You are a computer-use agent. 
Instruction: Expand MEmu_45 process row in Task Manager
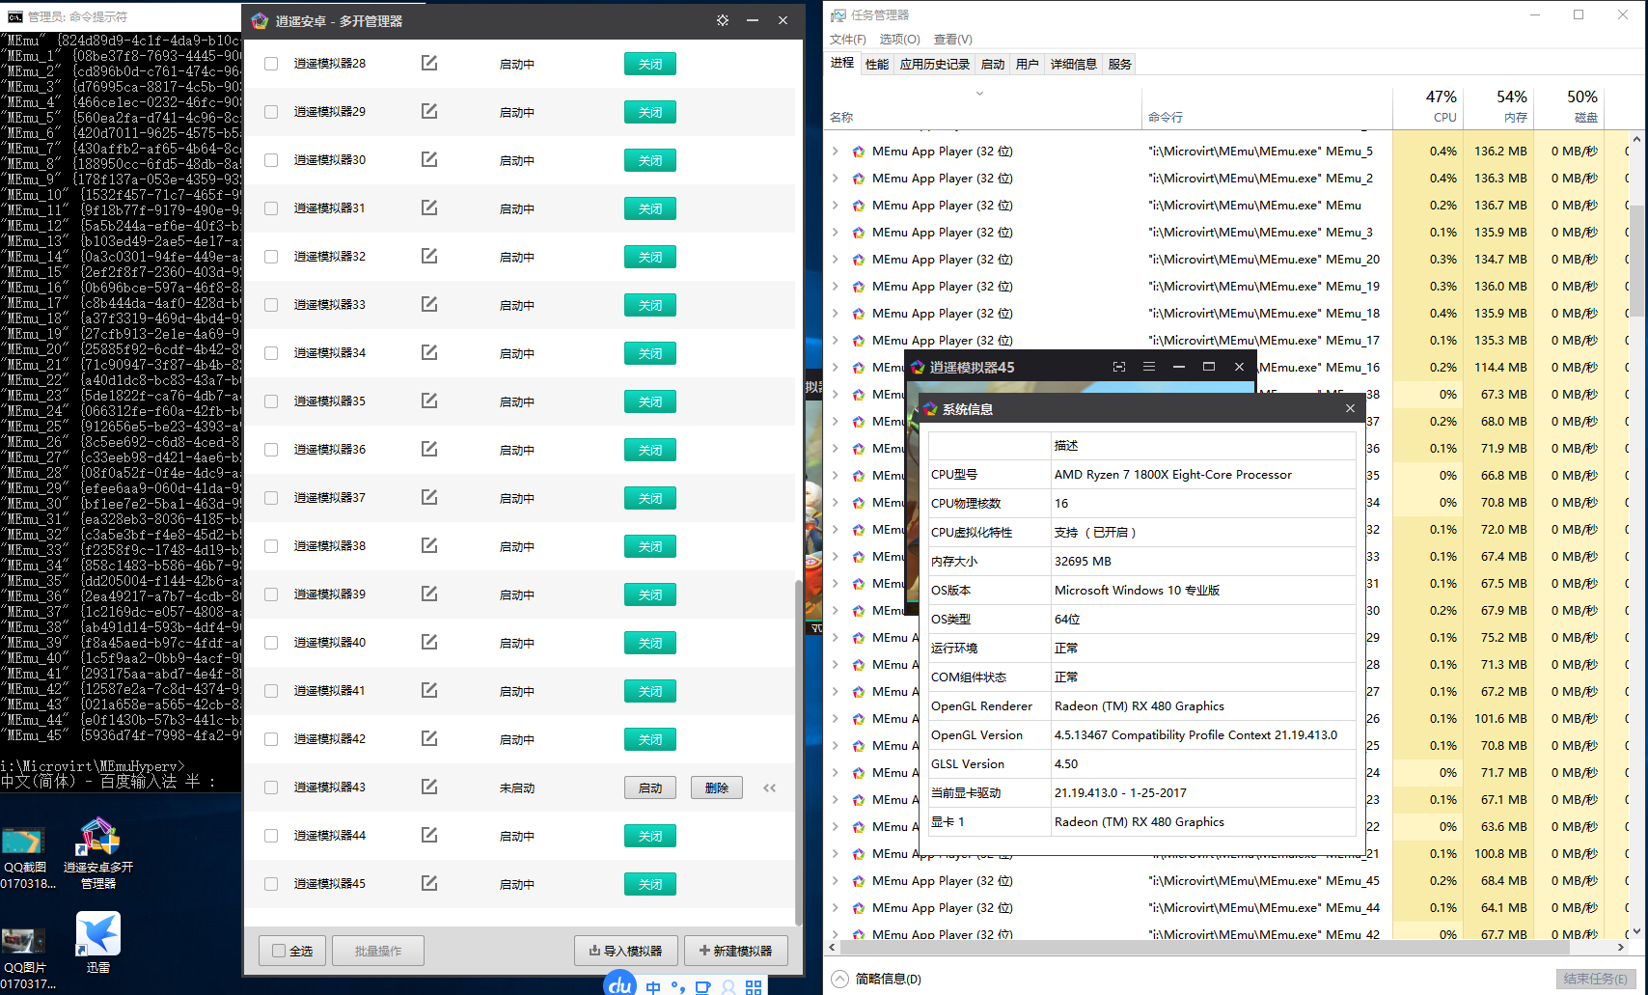coord(836,881)
